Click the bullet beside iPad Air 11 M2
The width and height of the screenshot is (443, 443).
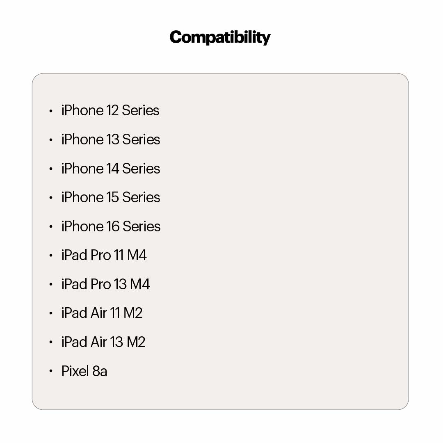[x=51, y=313]
